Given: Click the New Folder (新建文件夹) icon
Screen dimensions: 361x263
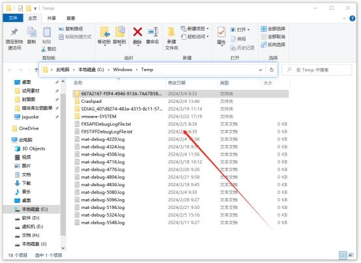Looking at the screenshot, I should (x=171, y=32).
